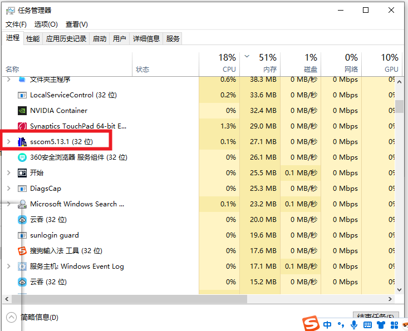Screen dimensions: 408x331
Task: Expand the 开始 process group
Action: point(8,173)
